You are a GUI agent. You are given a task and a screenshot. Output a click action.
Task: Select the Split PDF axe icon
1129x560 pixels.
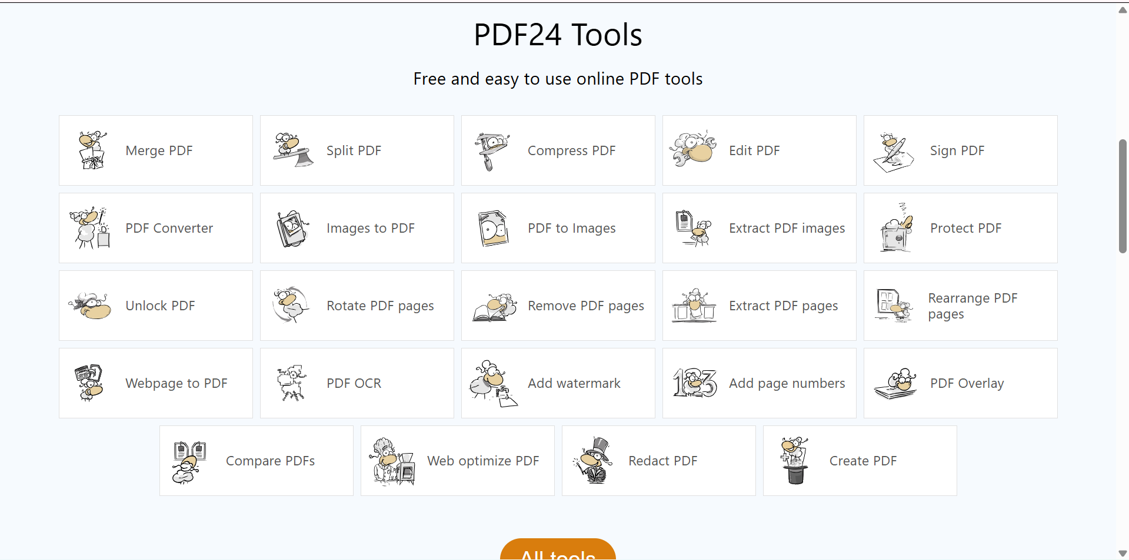coord(293,150)
